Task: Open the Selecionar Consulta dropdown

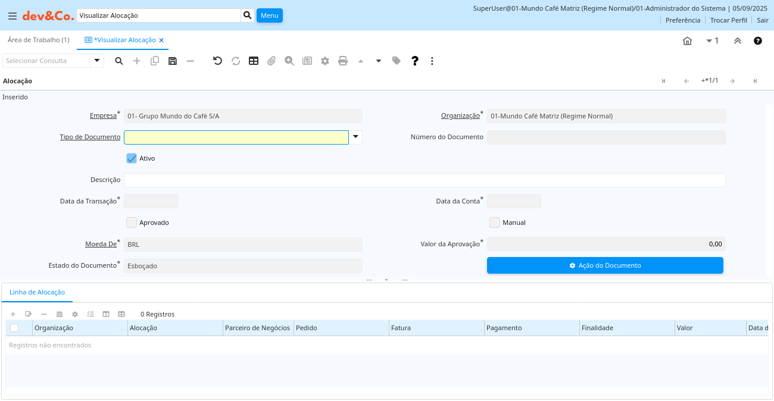Action: tap(97, 61)
